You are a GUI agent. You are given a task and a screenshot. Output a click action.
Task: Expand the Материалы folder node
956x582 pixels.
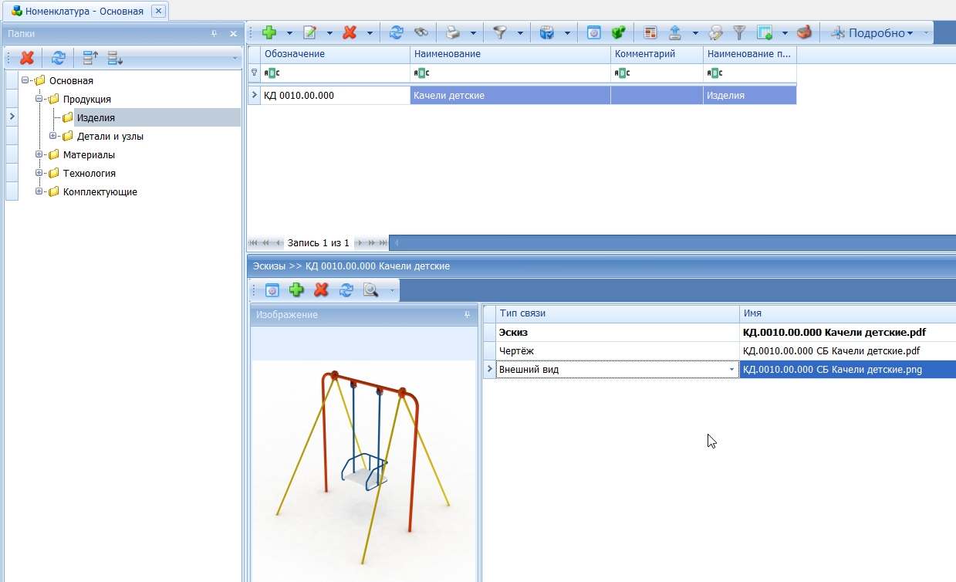coord(39,155)
